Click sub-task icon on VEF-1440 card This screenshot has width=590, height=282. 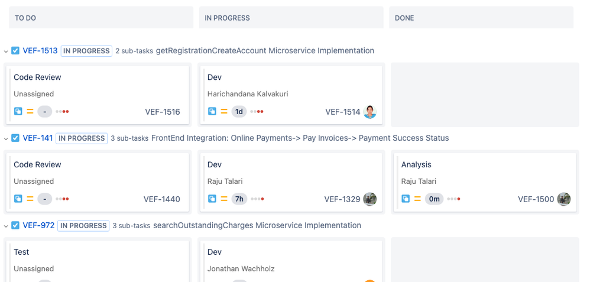[18, 199]
